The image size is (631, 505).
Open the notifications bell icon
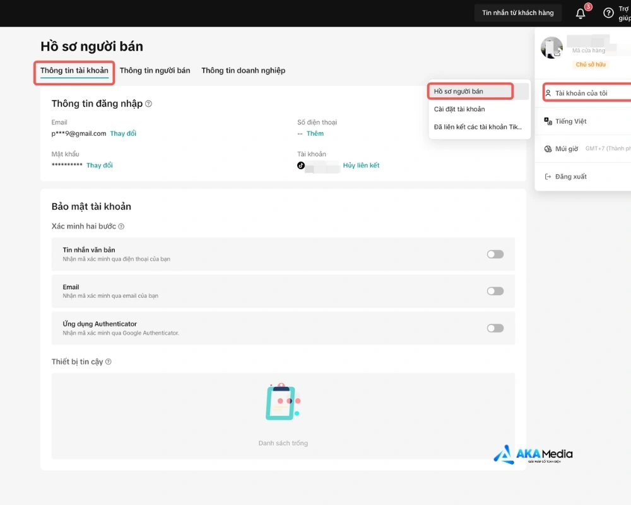coord(581,13)
